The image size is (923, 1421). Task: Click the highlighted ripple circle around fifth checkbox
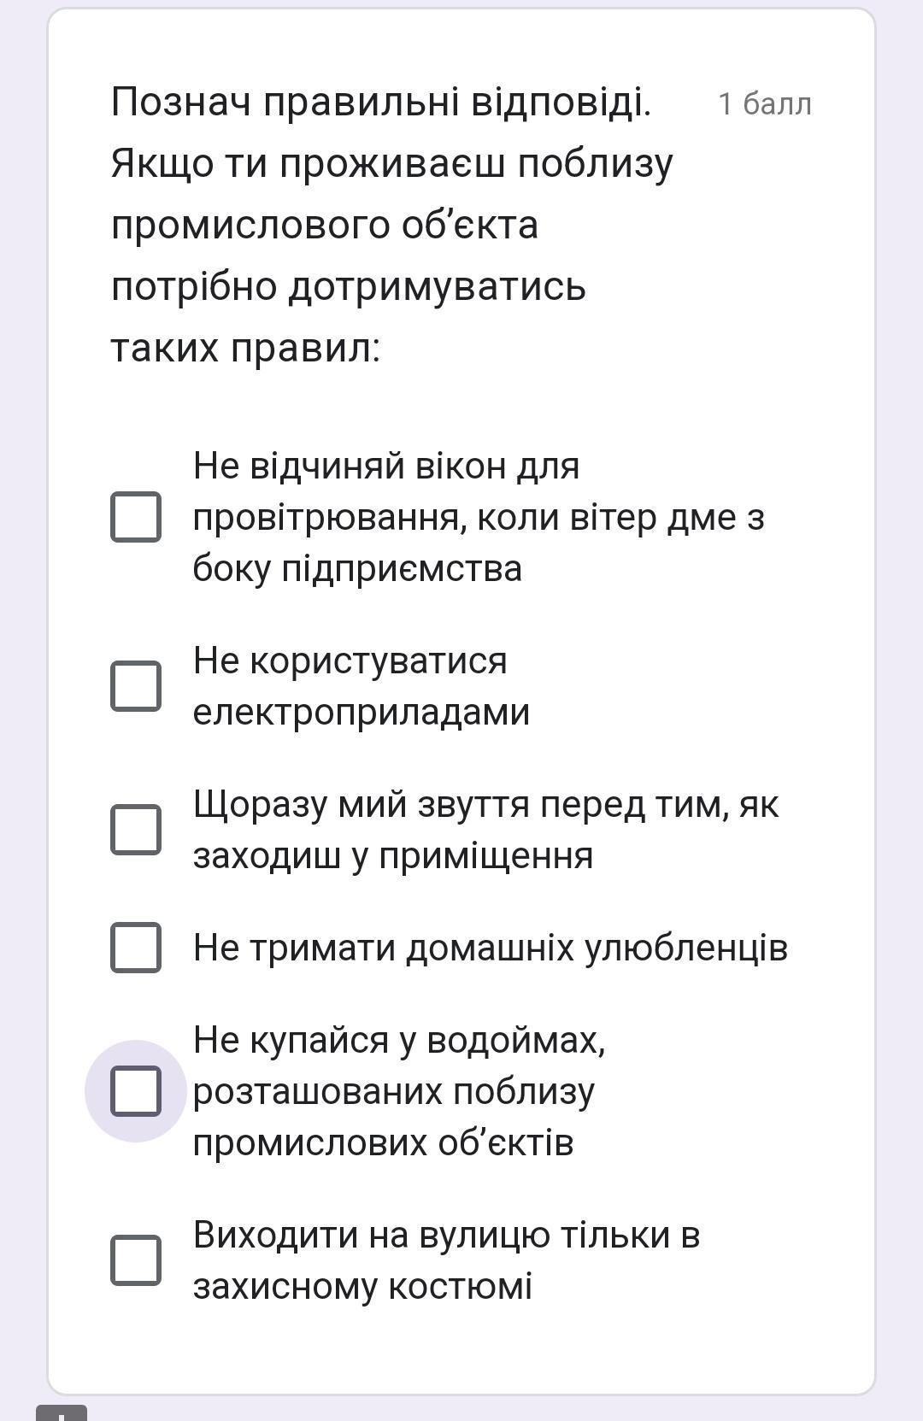click(x=136, y=1091)
